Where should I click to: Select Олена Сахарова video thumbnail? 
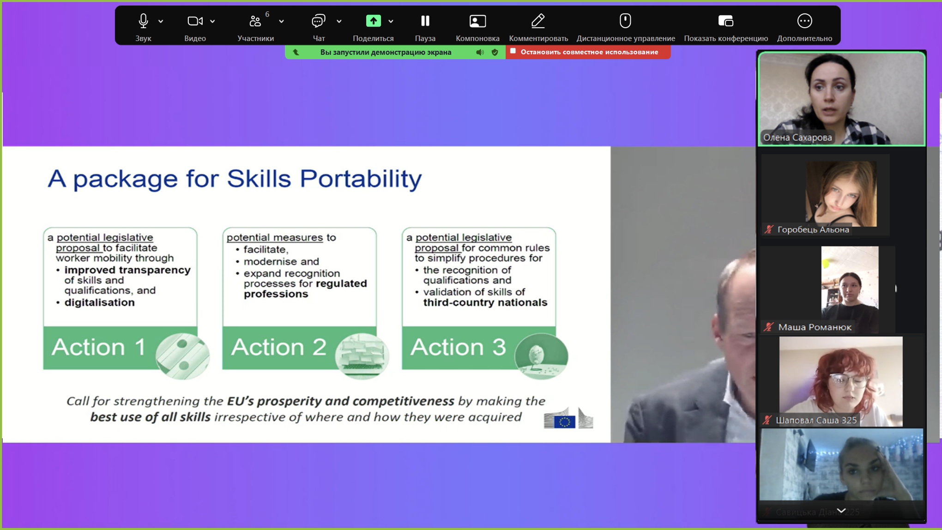[841, 99]
